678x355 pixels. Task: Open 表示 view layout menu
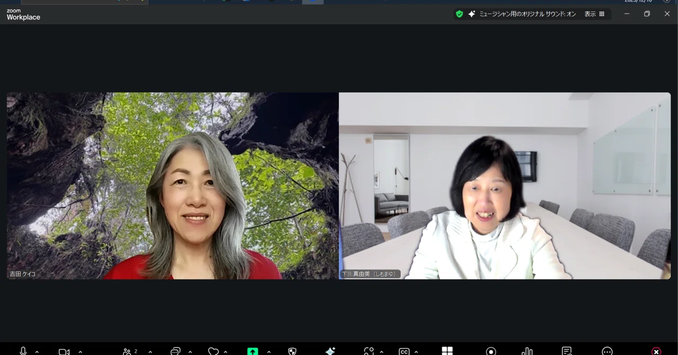594,14
